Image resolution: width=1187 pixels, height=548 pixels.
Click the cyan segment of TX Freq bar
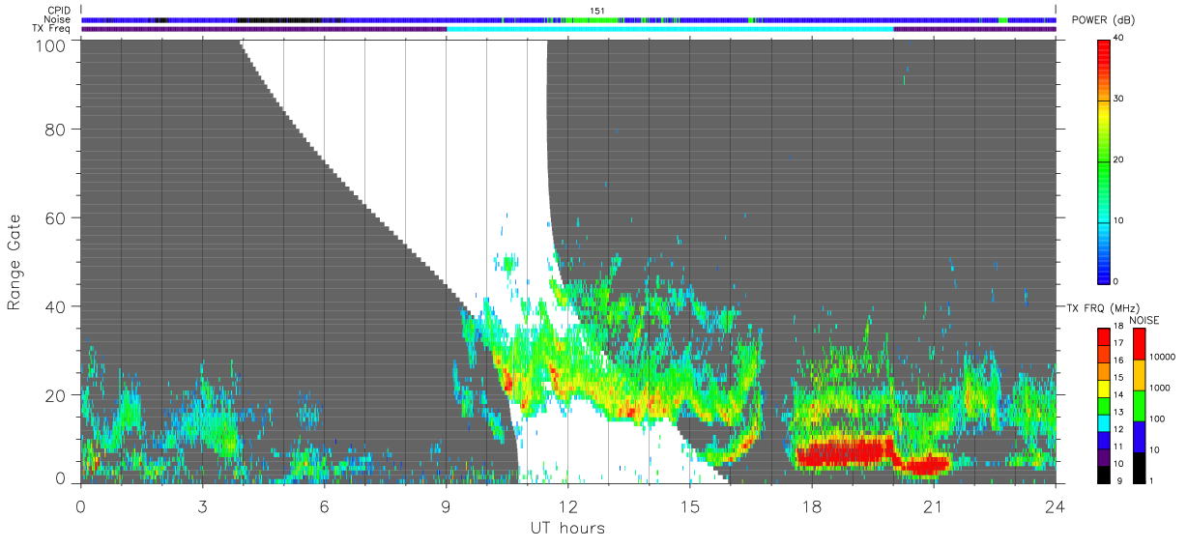click(x=670, y=28)
